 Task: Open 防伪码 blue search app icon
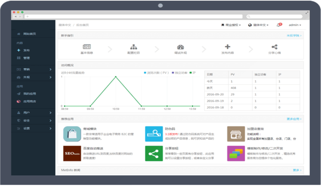(154, 134)
